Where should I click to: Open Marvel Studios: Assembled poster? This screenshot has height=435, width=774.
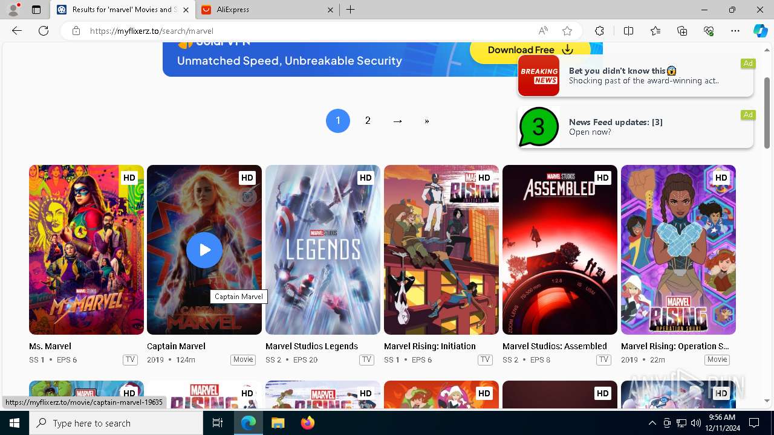point(560,250)
